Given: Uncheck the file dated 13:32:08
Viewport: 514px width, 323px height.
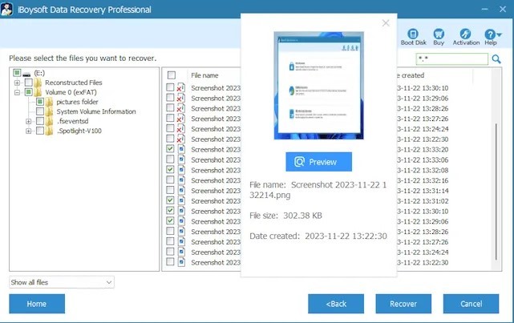Looking at the screenshot, I should pyautogui.click(x=170, y=170).
